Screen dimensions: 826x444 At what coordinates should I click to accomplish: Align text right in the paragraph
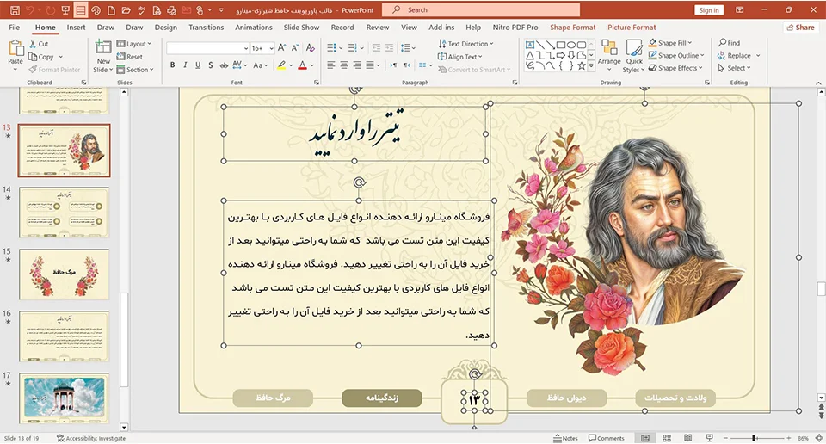click(356, 65)
